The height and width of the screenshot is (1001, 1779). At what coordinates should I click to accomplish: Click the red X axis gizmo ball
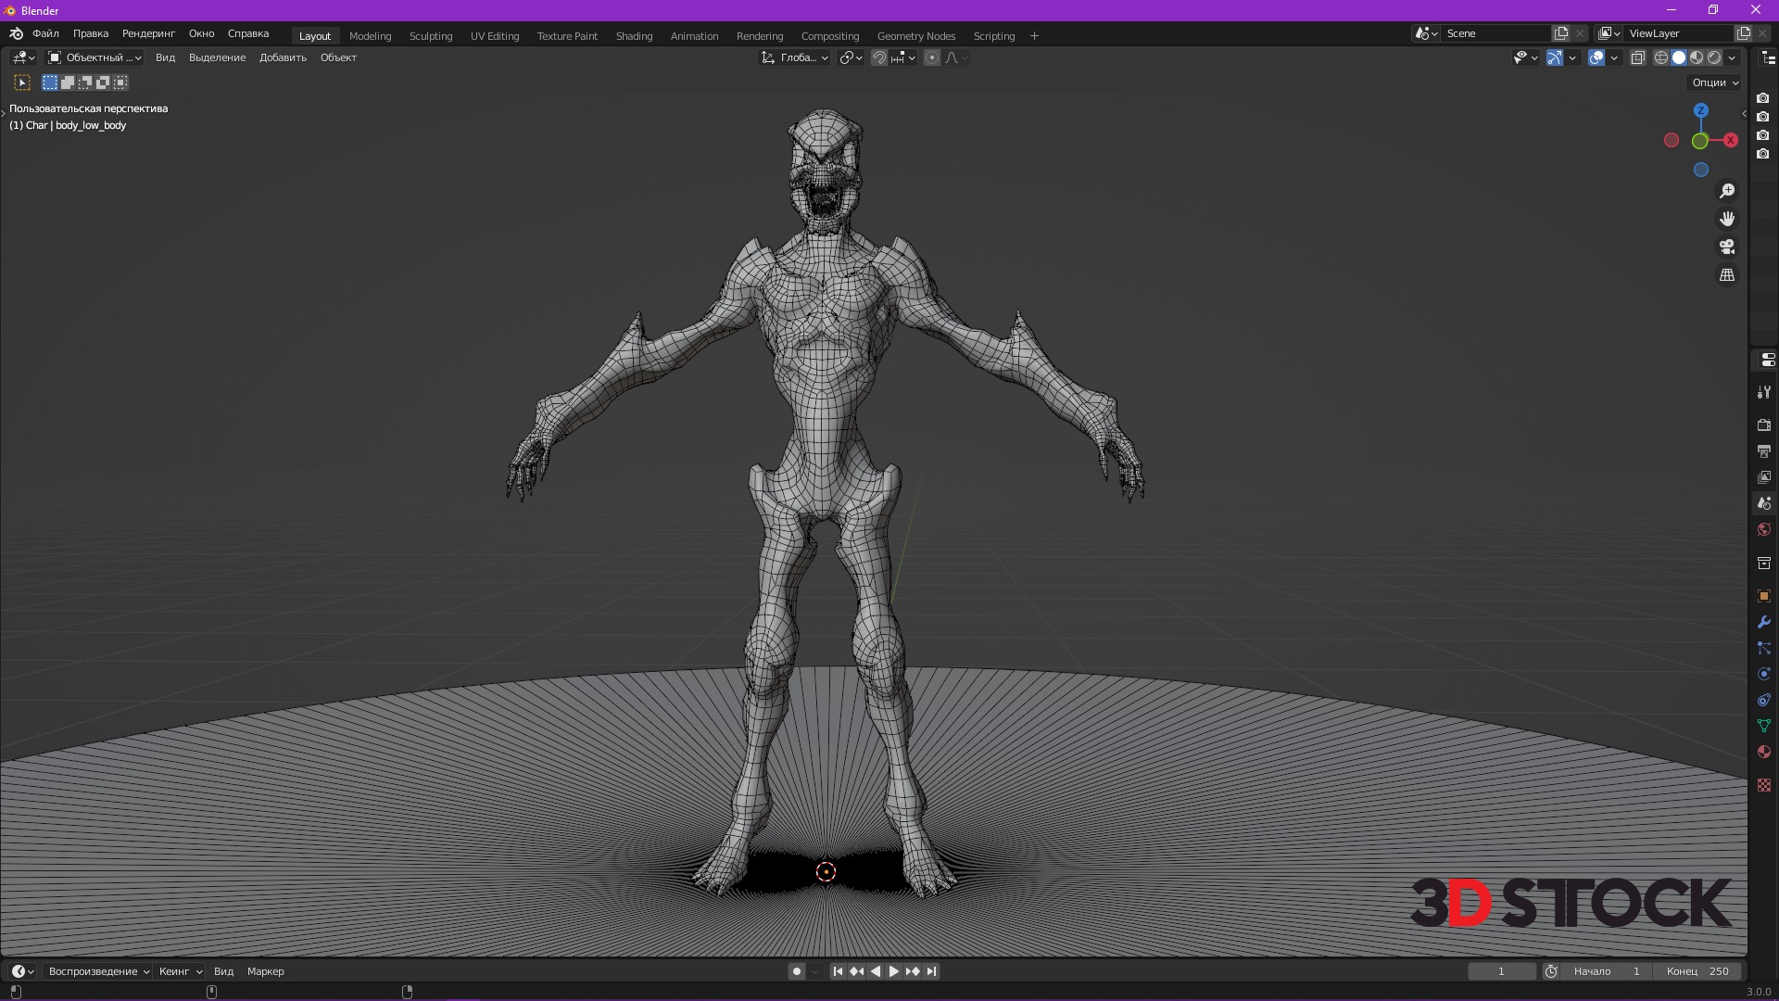[x=1730, y=141]
